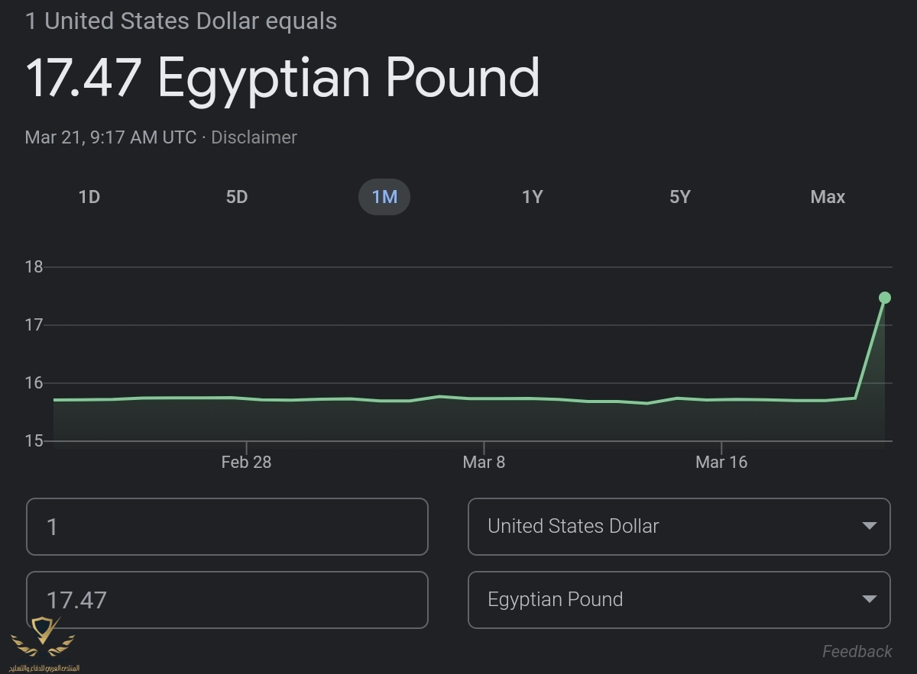Select the highlighted 1M range tab
This screenshot has height=674, width=917.
click(x=384, y=197)
